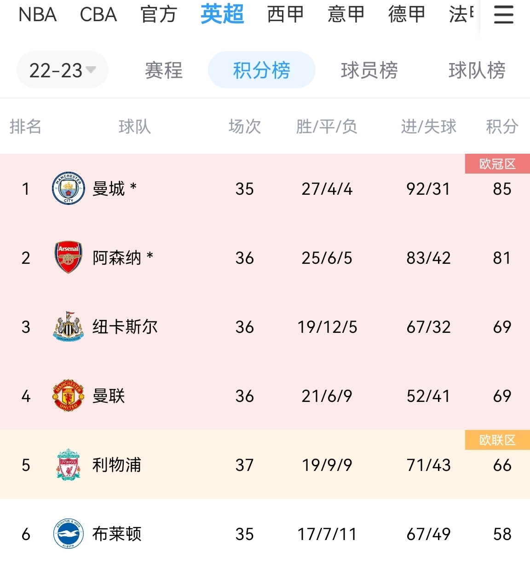Tap the Liverpool club crest
This screenshot has width=530, height=575.
(69, 465)
